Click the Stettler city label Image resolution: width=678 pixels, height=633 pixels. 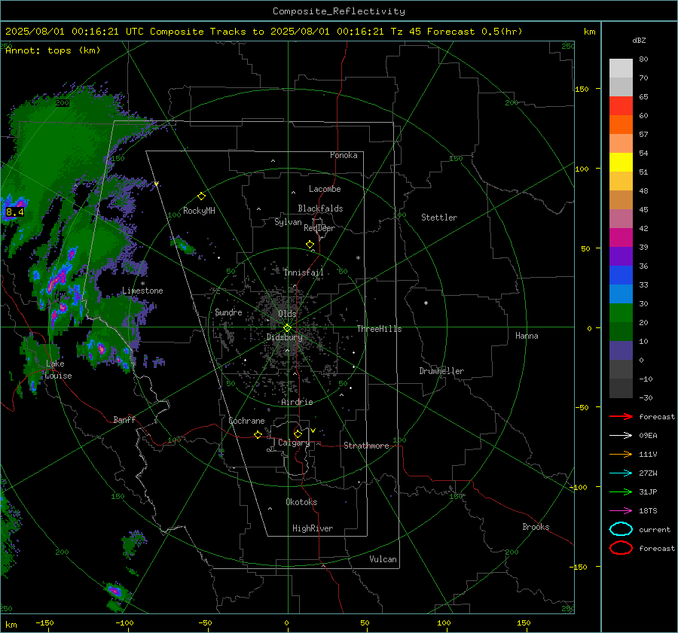click(x=439, y=218)
